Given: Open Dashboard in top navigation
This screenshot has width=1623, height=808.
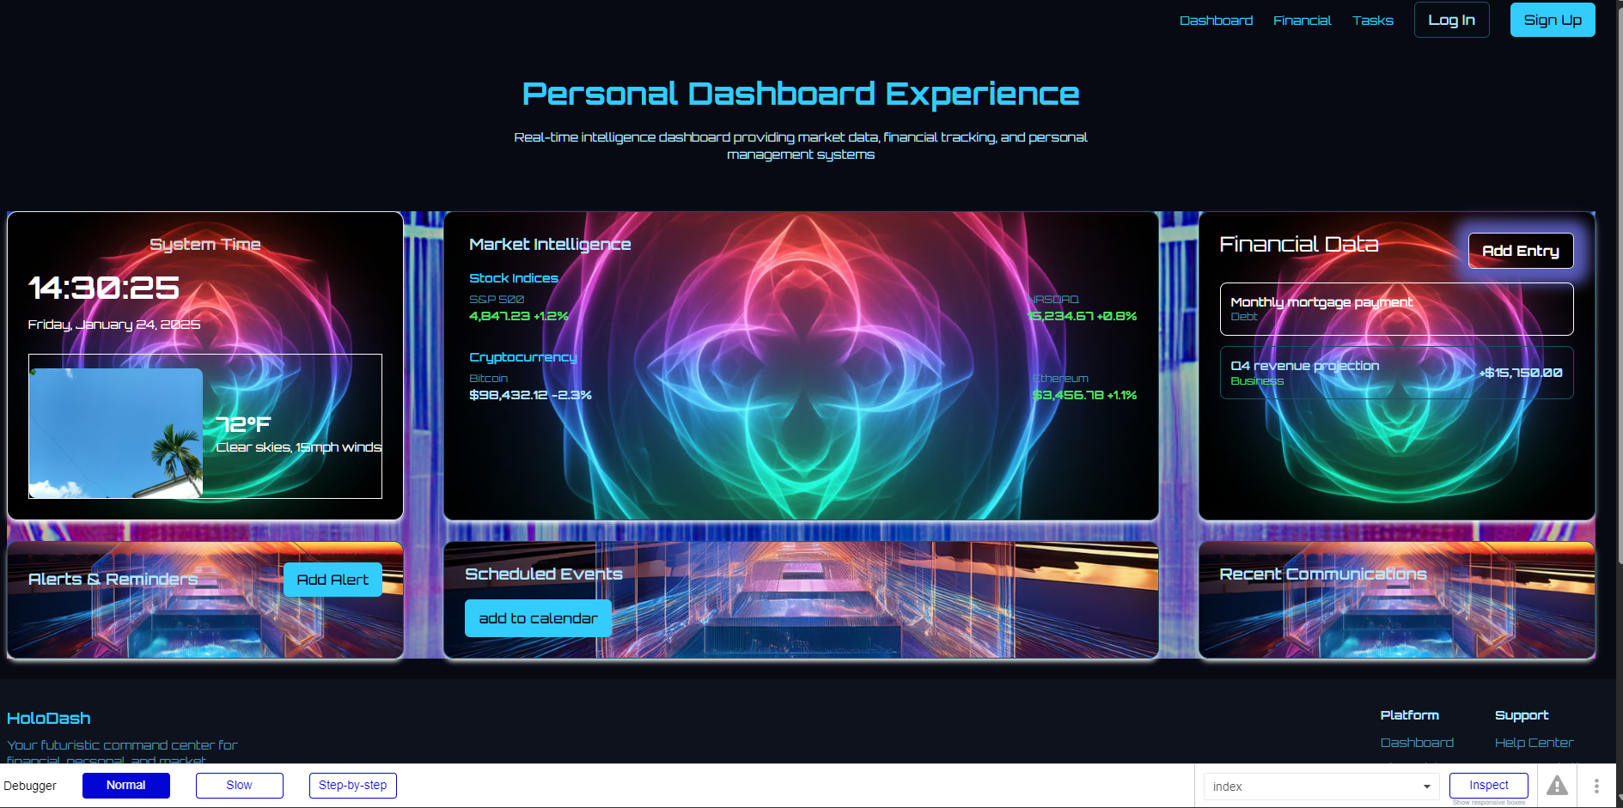Looking at the screenshot, I should click(x=1216, y=21).
